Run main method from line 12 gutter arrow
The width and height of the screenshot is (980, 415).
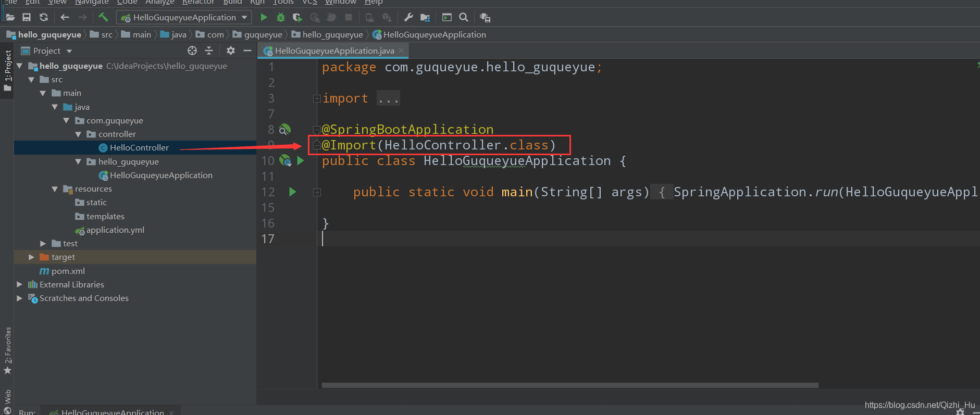pos(293,192)
